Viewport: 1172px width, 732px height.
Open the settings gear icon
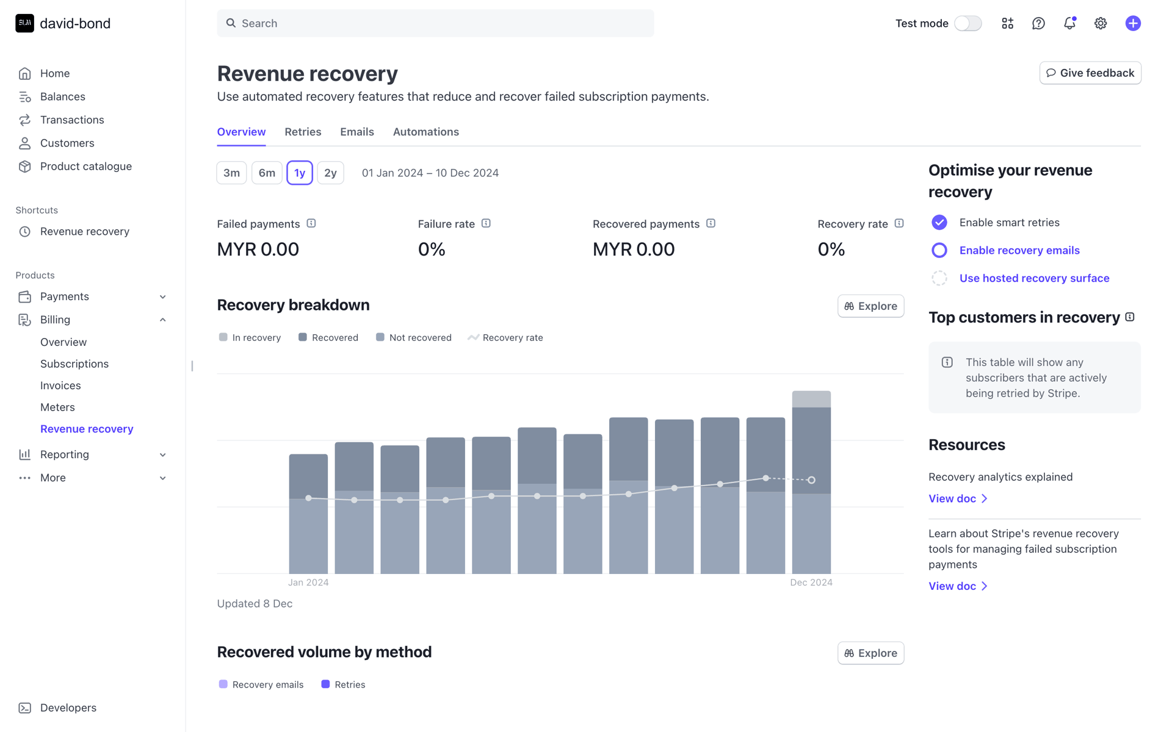1101,23
